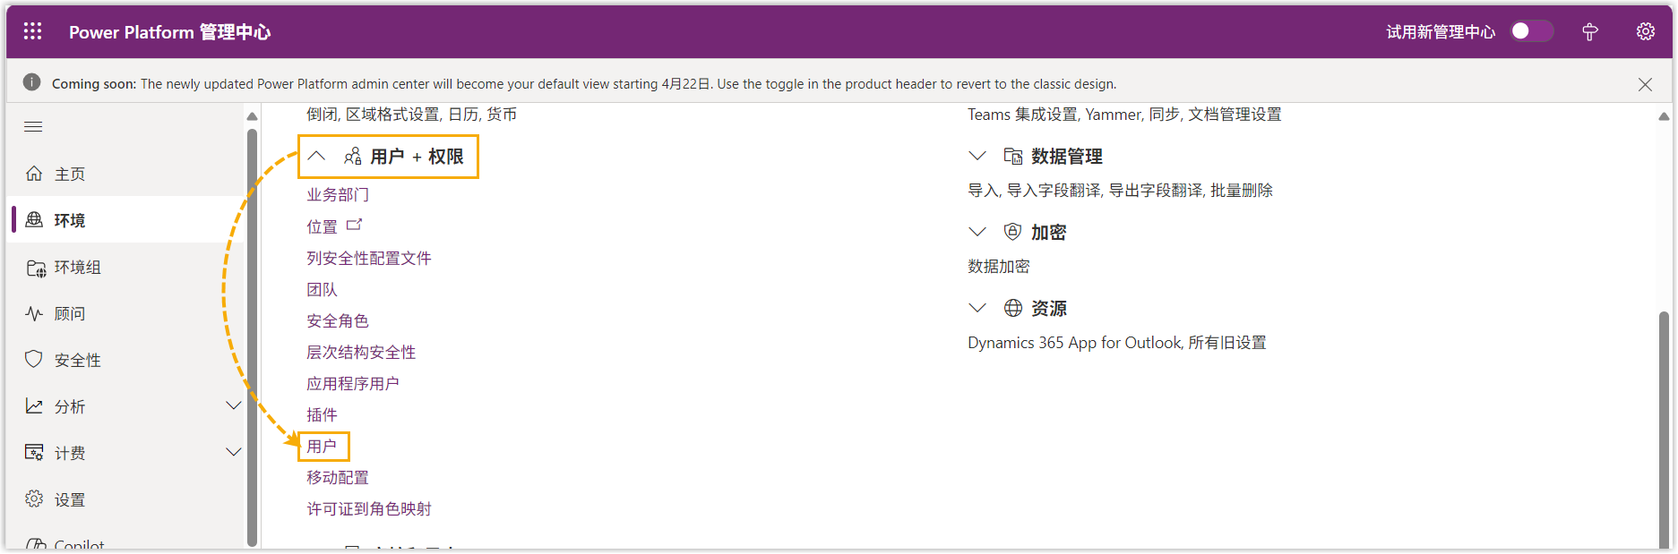Open the 安全角色 link

click(x=338, y=320)
